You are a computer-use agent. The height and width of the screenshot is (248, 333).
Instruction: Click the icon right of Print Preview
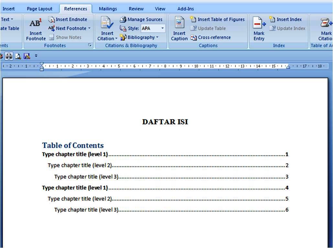click(27, 56)
